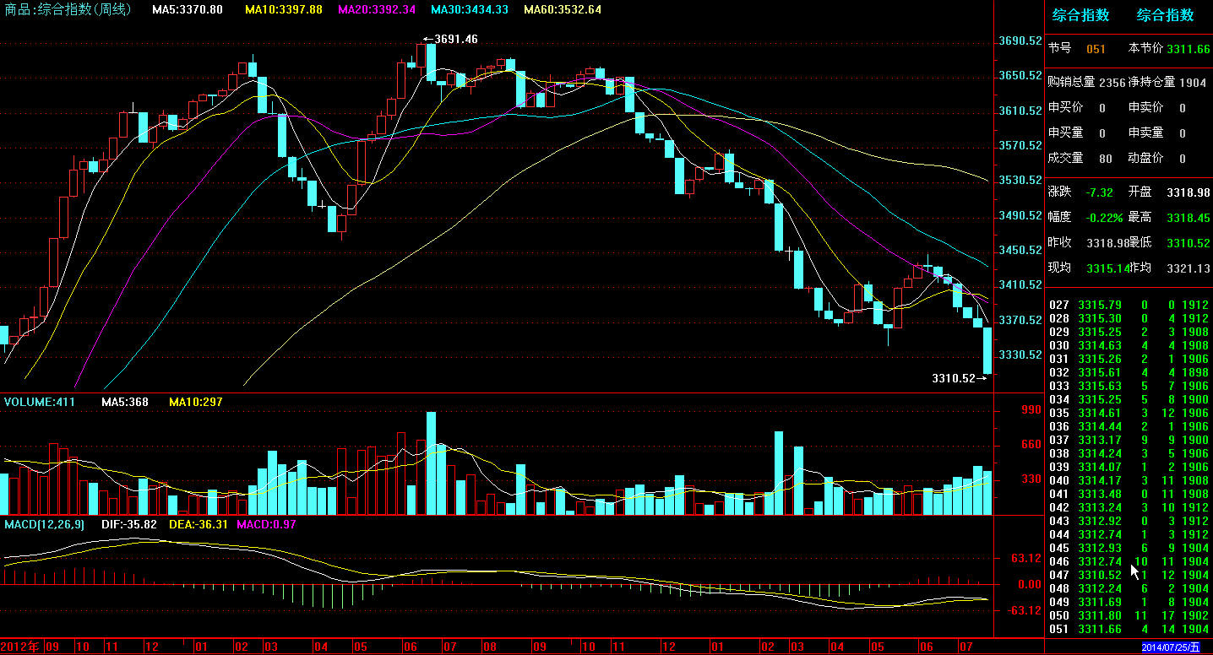Click the 3310.52 low price arrow marker

[x=959, y=378]
